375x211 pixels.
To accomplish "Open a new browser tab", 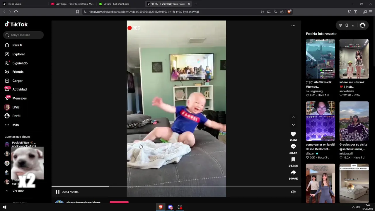I will click(x=196, y=4).
